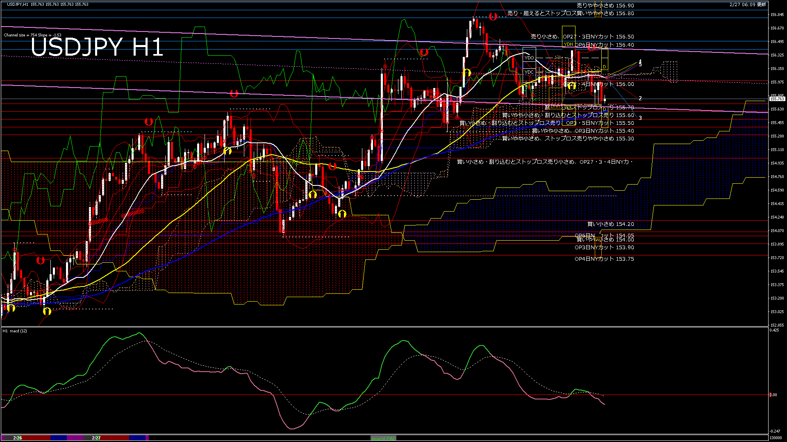Select the forecast line labeled 3
Image resolution: width=787 pixels, height=442 pixels.
coord(640,118)
